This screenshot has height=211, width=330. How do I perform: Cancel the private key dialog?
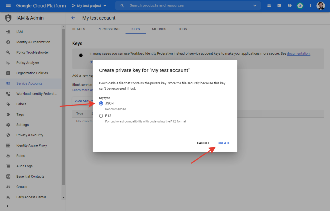203,143
